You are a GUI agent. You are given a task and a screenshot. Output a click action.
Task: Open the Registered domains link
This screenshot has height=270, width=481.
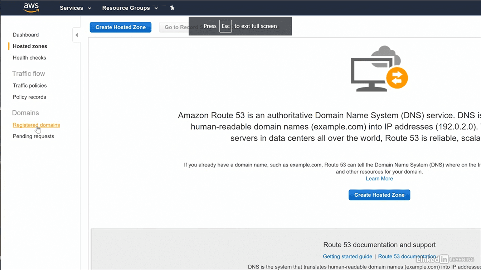tap(36, 125)
